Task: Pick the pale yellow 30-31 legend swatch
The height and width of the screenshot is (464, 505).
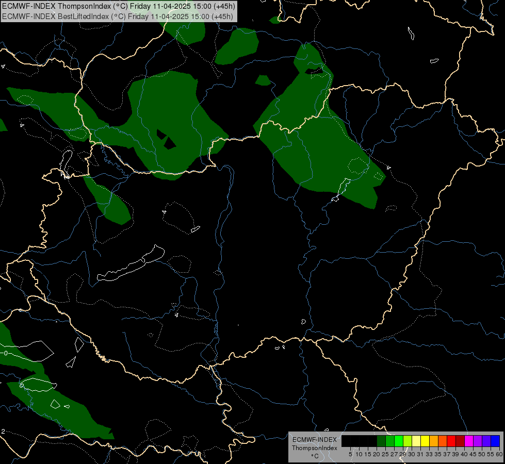Action: point(416,441)
